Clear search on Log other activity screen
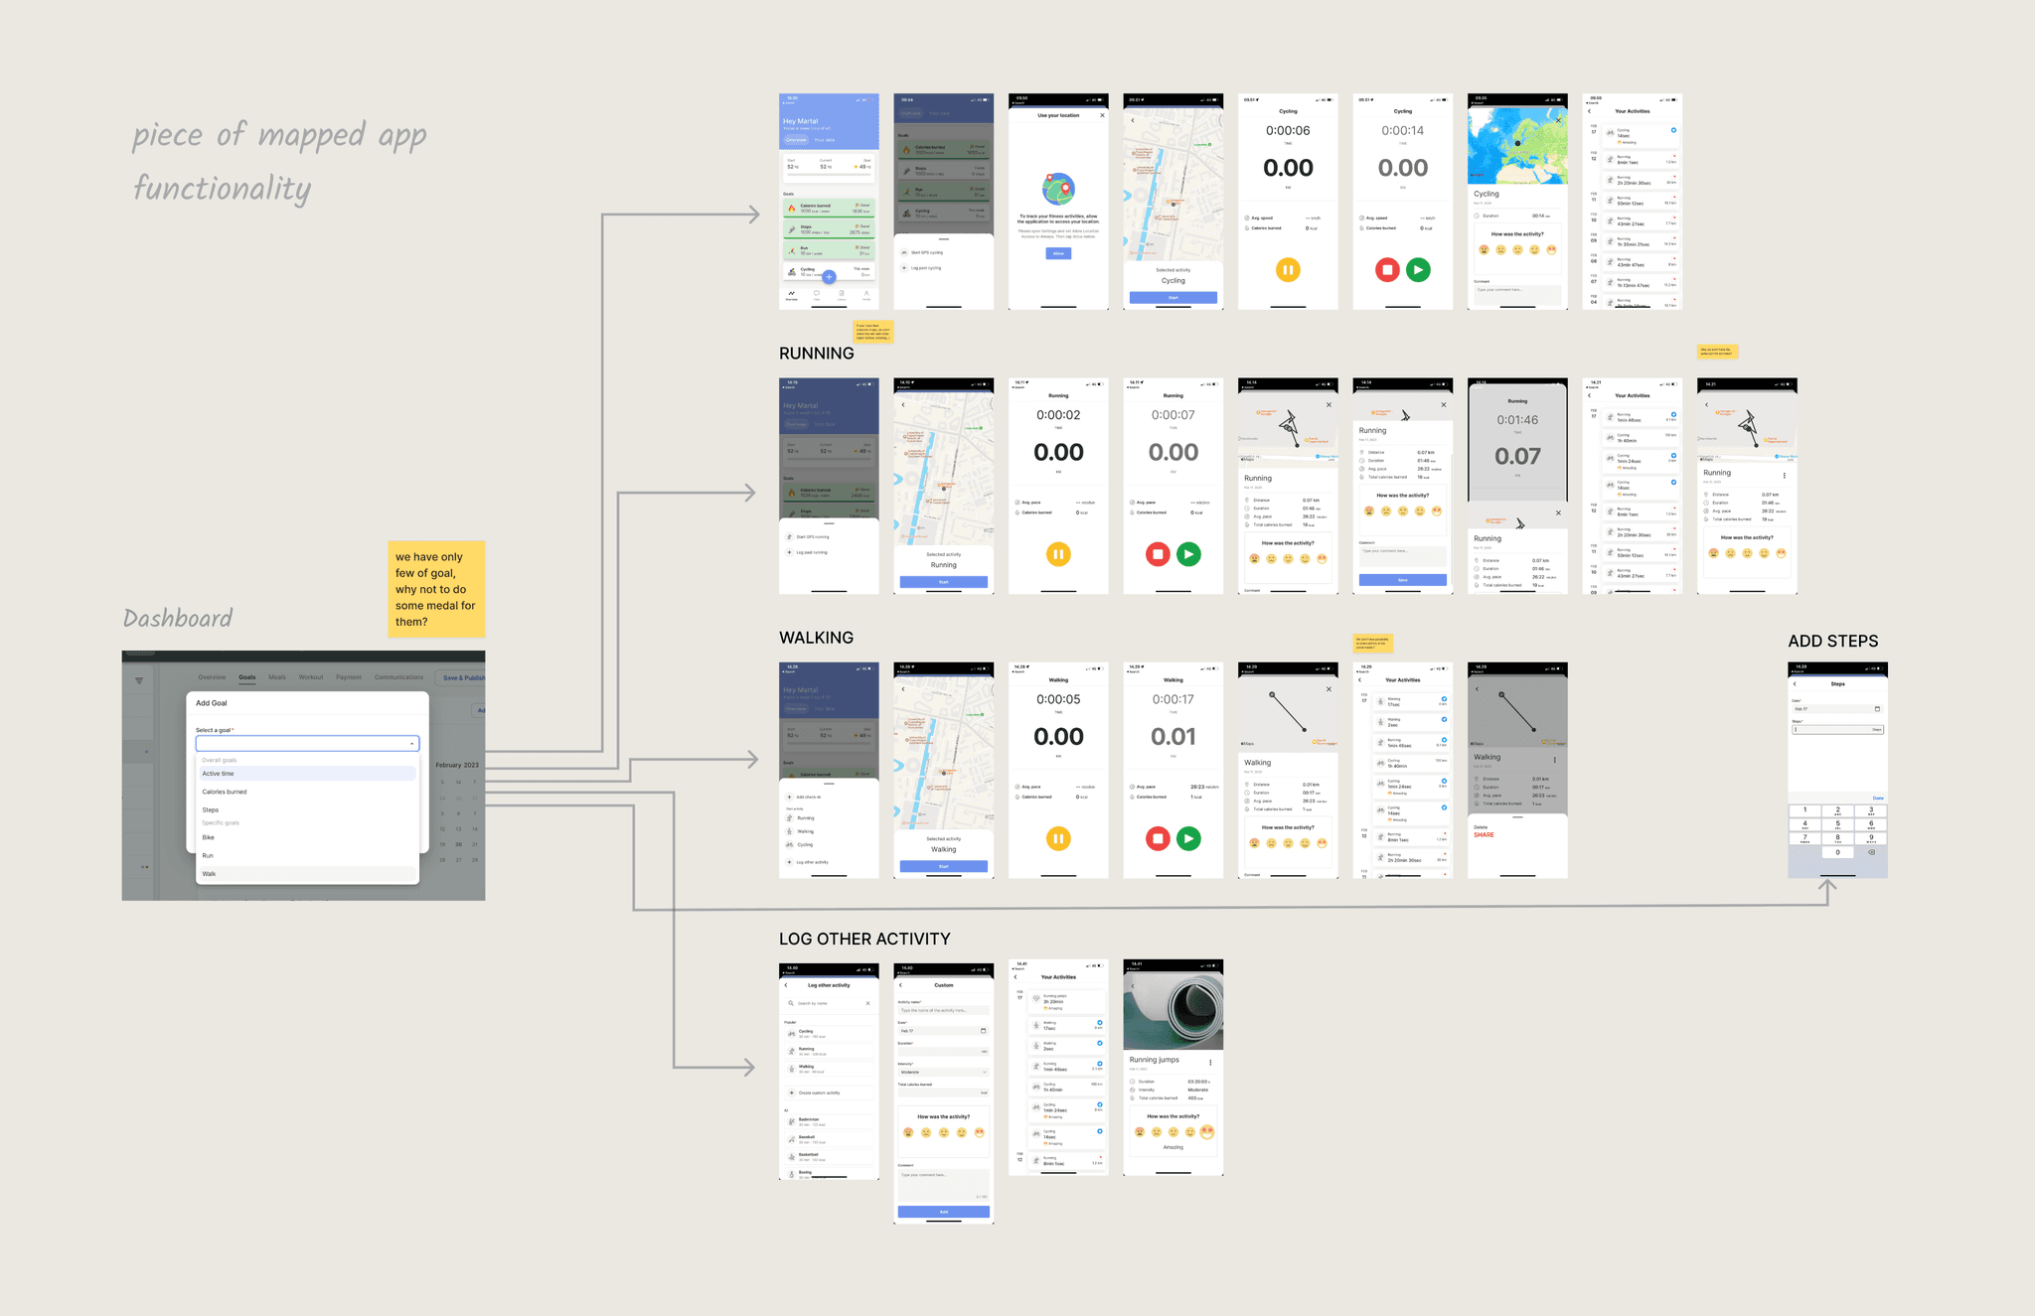This screenshot has width=2035, height=1316. point(867,1003)
